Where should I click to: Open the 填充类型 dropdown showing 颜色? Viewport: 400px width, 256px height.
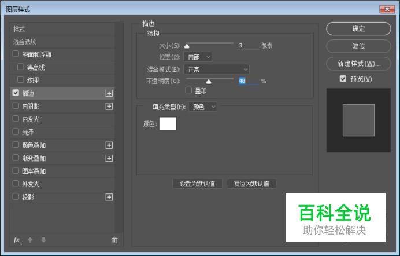(203, 107)
